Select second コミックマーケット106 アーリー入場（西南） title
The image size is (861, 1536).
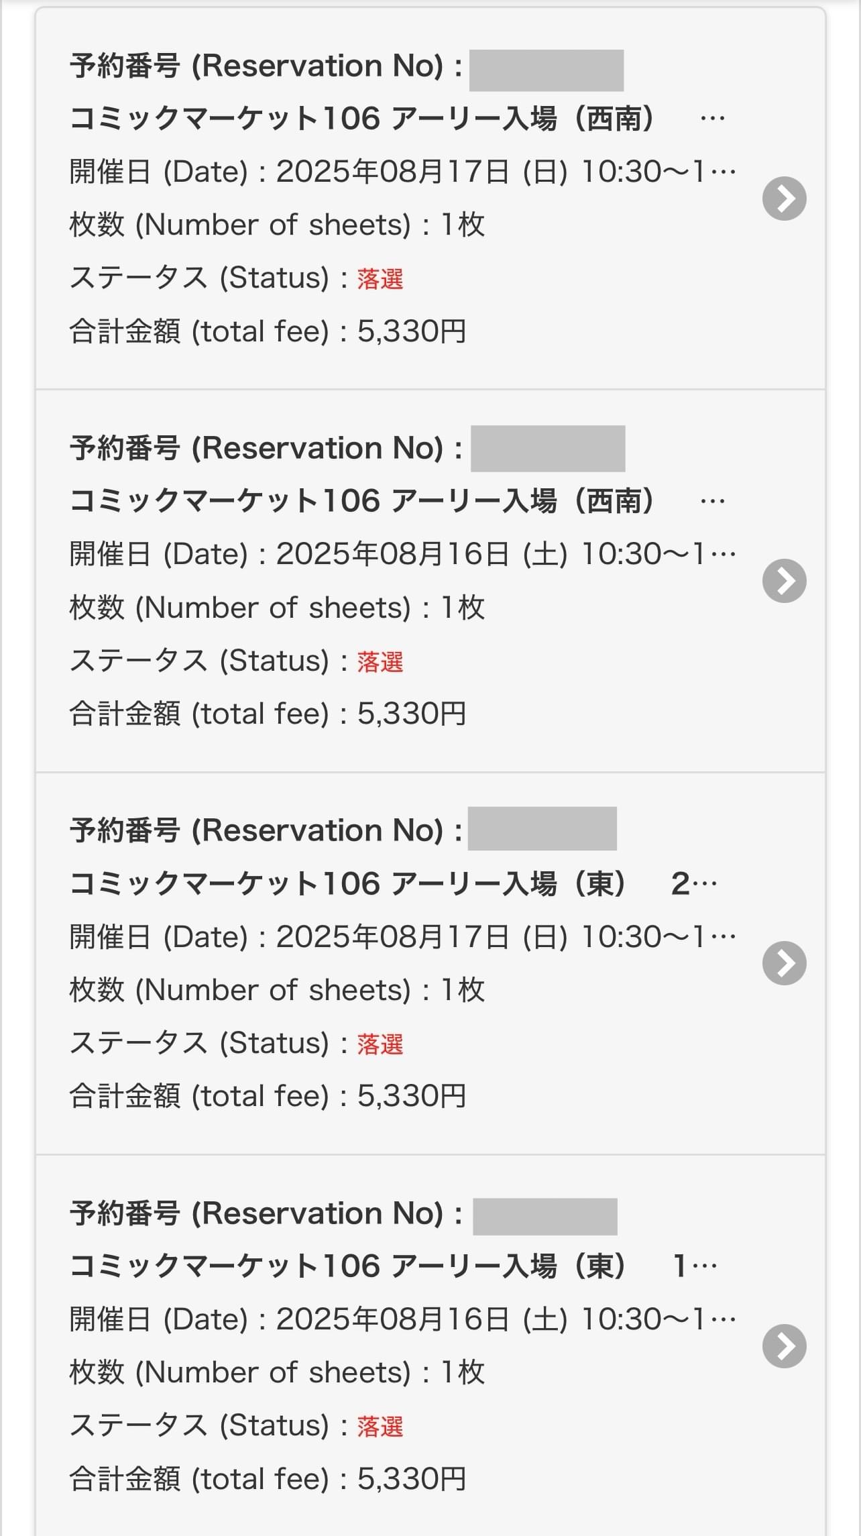pos(397,501)
